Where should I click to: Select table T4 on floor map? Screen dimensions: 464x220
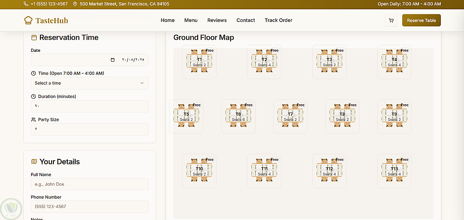tap(394, 62)
